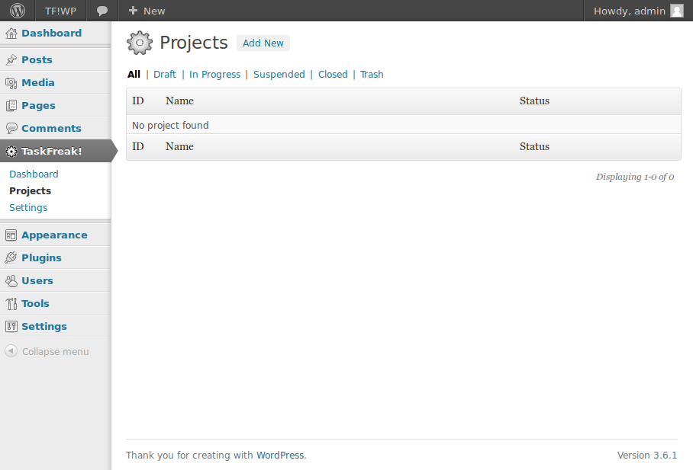Open TaskFreak Settings submenu item
Image resolution: width=693 pixels, height=470 pixels.
[28, 207]
